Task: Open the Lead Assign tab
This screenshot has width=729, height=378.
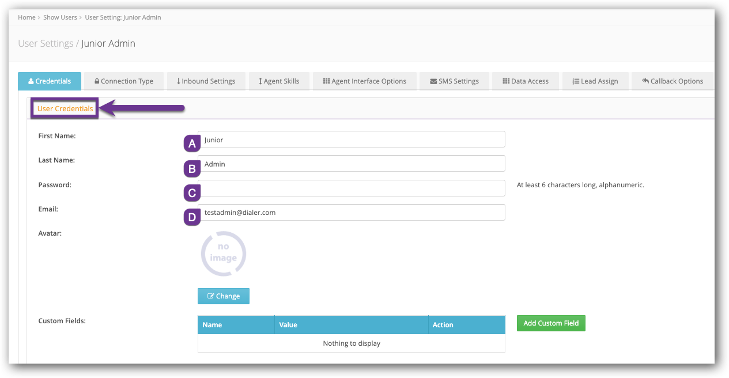Action: (595, 81)
